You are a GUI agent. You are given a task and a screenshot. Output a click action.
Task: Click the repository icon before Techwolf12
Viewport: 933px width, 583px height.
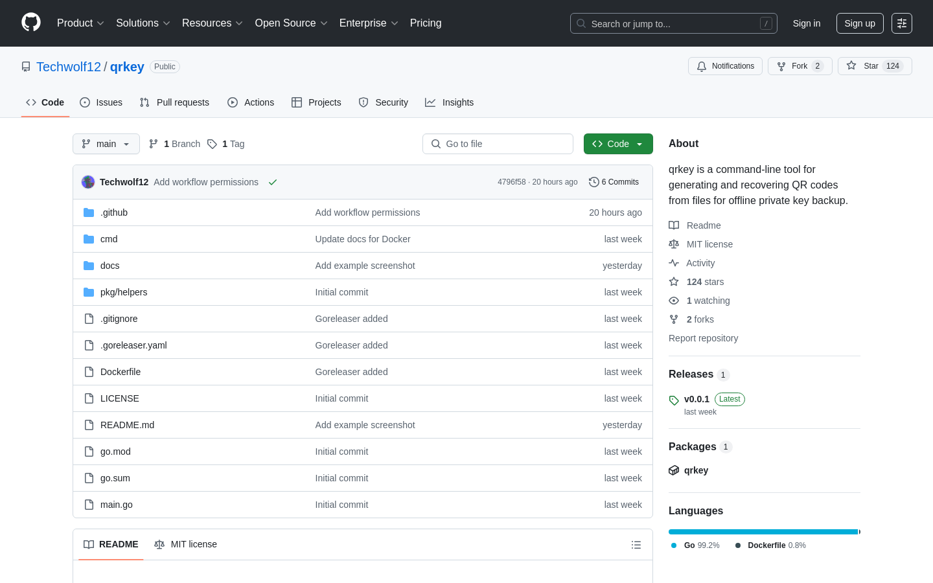click(26, 67)
